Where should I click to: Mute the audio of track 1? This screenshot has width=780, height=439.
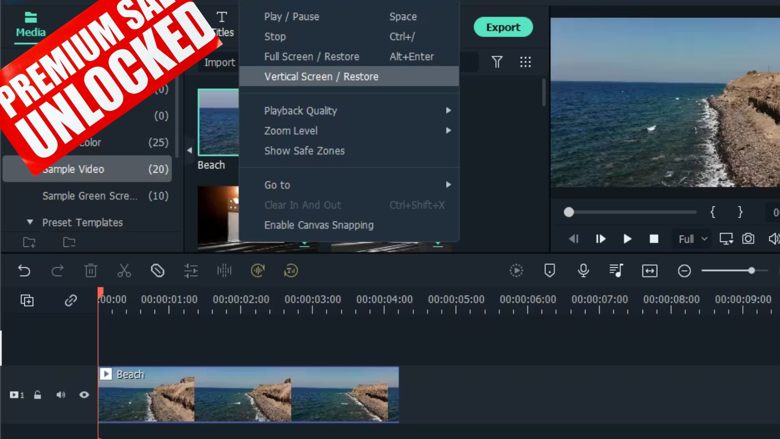[61, 395]
